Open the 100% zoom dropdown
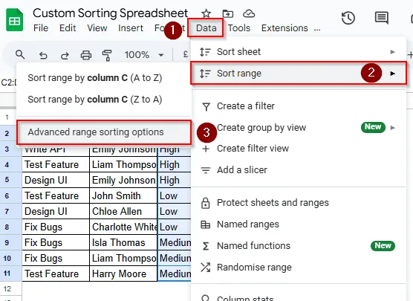Viewport: 413px width, 301px height. click(144, 55)
